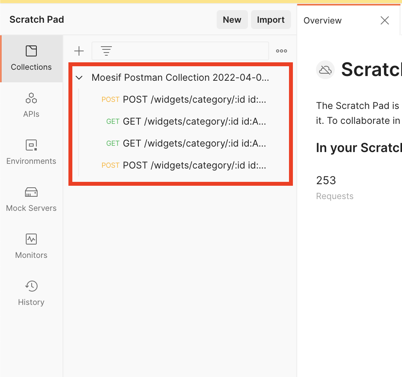Open the Mock Servers section
Screen dimensions: 402x377
point(31,199)
